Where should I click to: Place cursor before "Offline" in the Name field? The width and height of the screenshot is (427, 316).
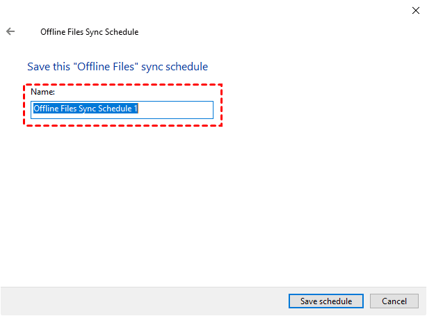33,110
